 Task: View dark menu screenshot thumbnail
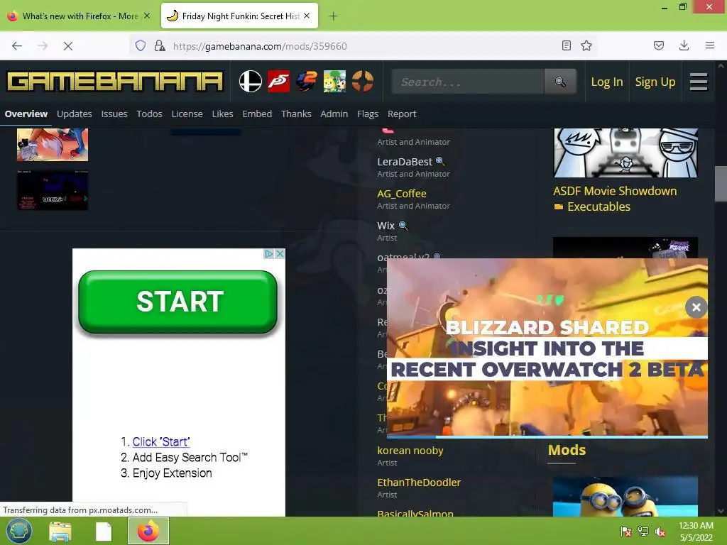click(53, 190)
